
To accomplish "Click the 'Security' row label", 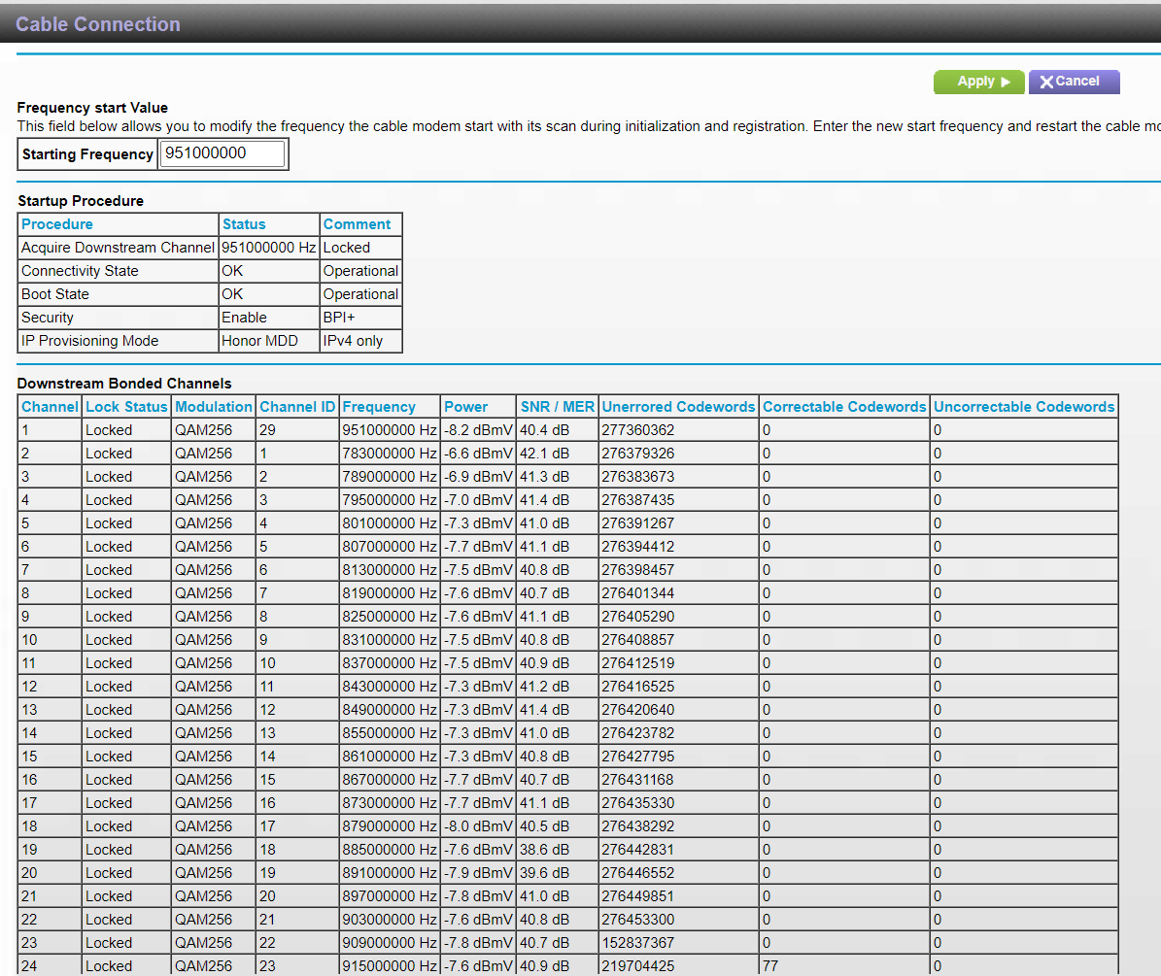I will (48, 318).
